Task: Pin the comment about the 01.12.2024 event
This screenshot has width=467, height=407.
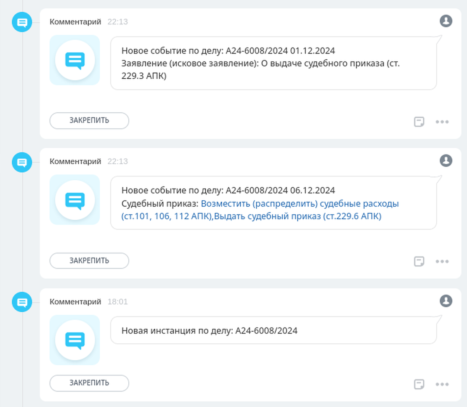Action: coord(89,120)
